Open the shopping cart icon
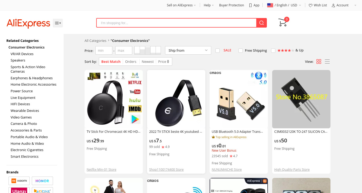This screenshot has height=193, width=362. click(283, 23)
